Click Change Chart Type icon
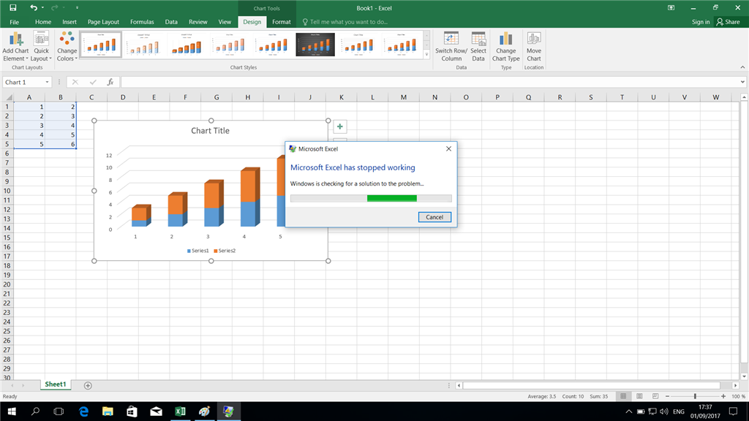749x421 pixels. [x=506, y=46]
